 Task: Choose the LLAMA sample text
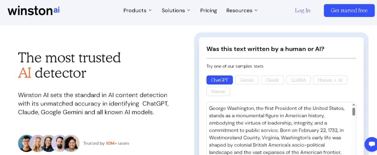(298, 80)
